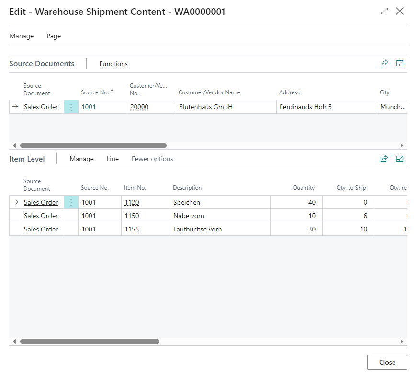
Task: Open Functions menu in Source Documents
Action: [113, 64]
